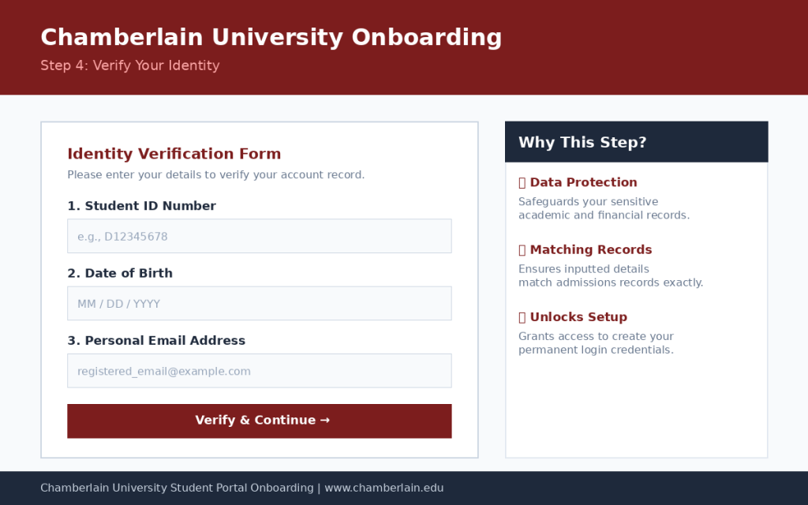Click the icon beside Data Protection
Image resolution: width=808 pixels, height=505 pixels.
pos(522,182)
